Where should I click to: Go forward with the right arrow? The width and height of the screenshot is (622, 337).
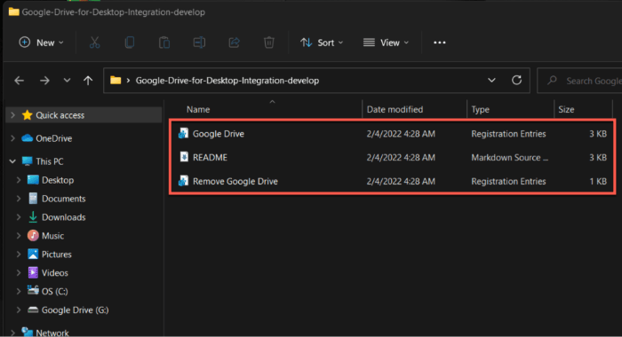(x=44, y=81)
